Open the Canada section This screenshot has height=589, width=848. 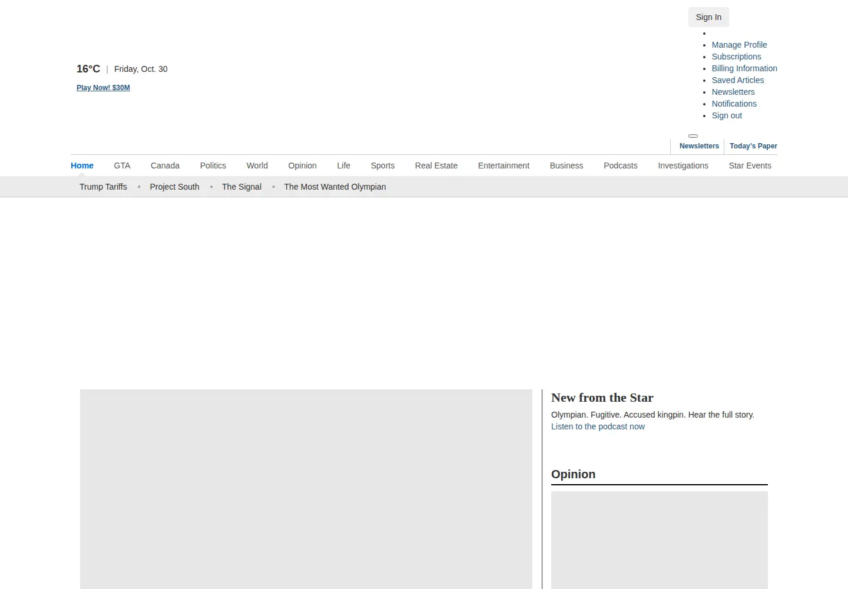click(x=165, y=166)
